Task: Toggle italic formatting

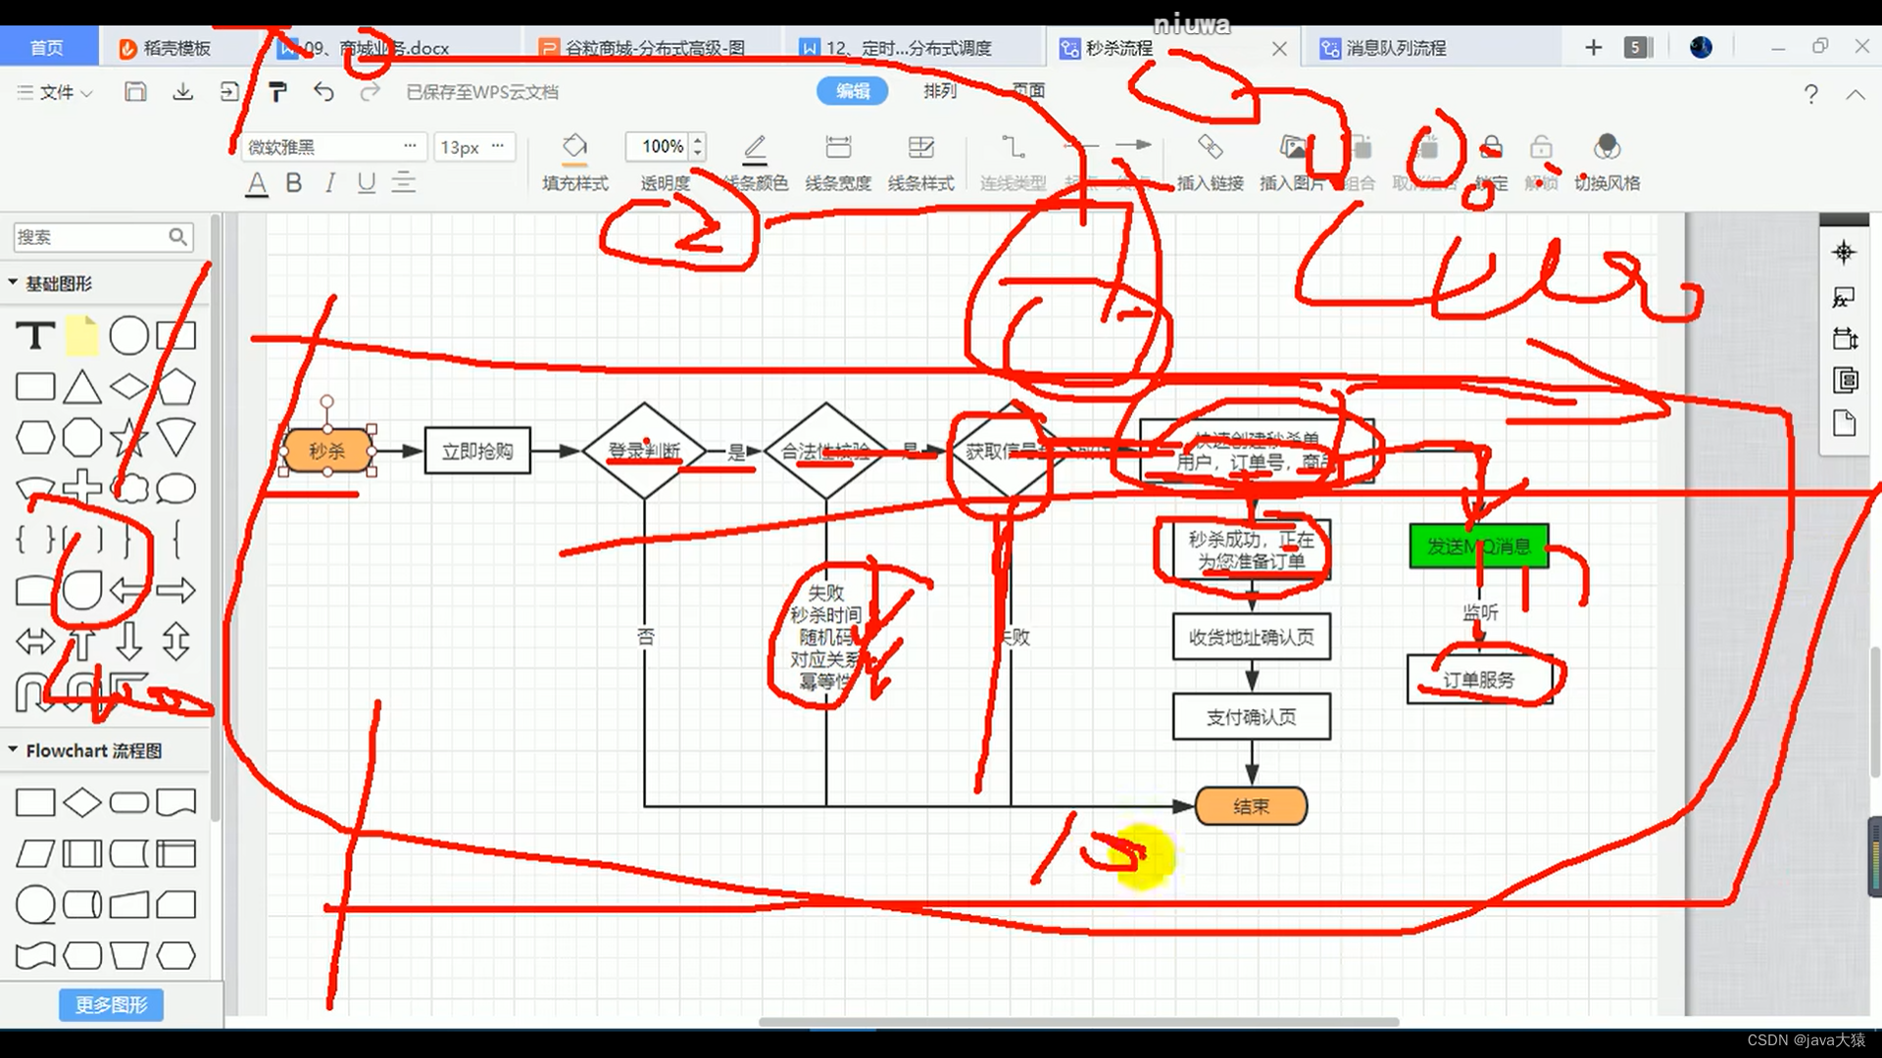Action: [x=330, y=183]
